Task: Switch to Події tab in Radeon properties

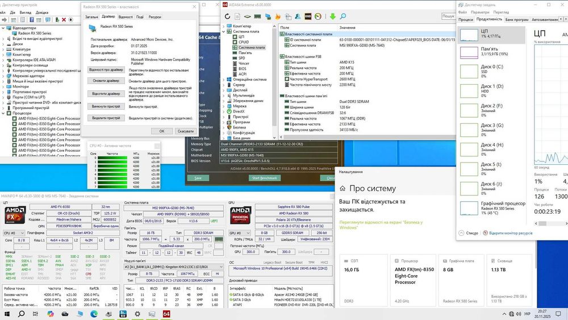Action: tap(140, 17)
